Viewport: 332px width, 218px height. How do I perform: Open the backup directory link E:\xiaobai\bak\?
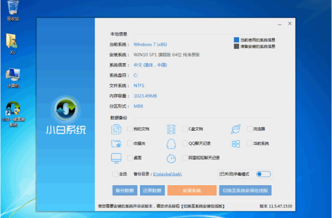click(x=167, y=174)
